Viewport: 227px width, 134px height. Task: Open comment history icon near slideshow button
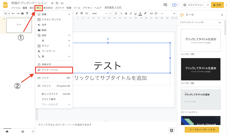coord(165,5)
